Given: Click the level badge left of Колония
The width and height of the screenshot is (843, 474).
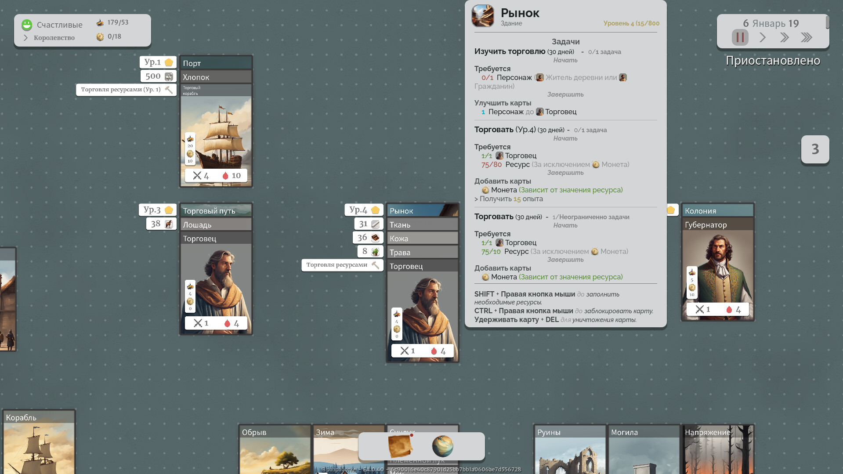Looking at the screenshot, I should click(672, 210).
